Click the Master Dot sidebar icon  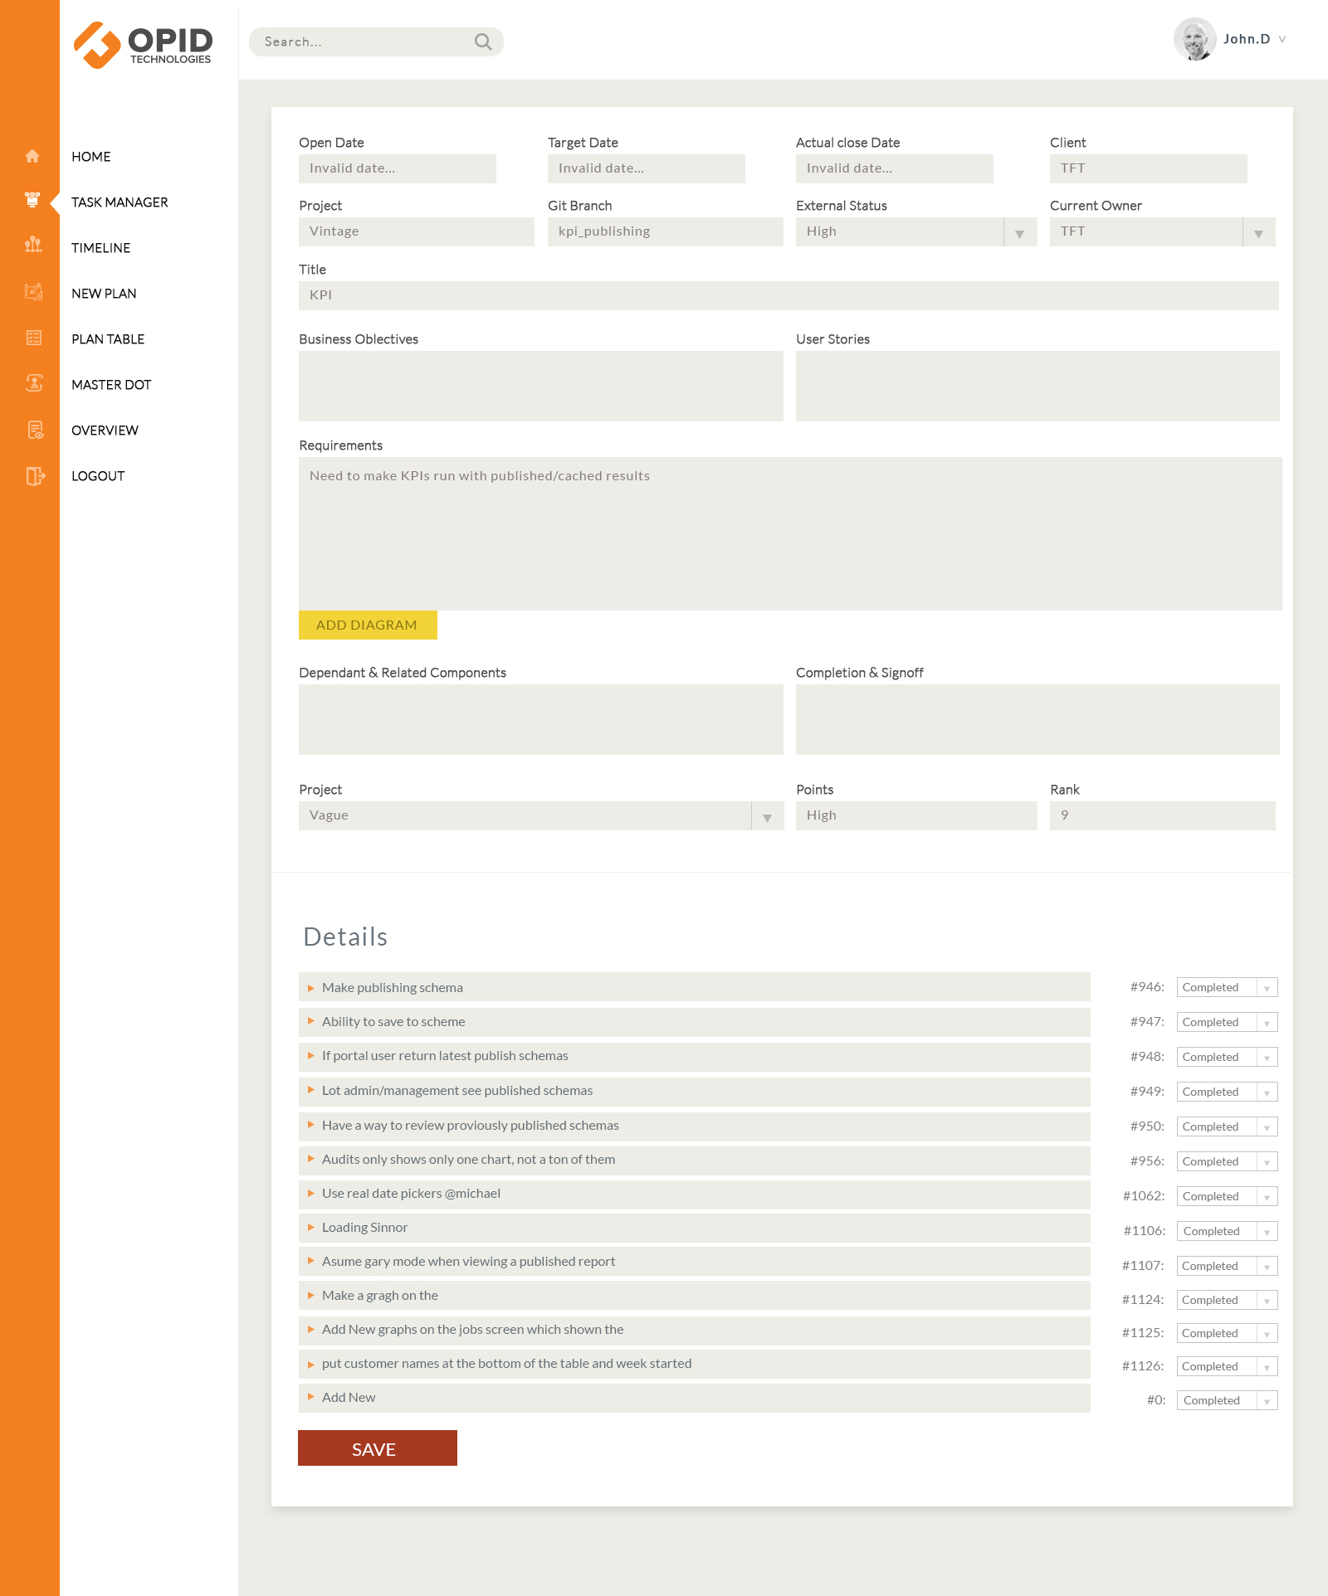(x=34, y=383)
